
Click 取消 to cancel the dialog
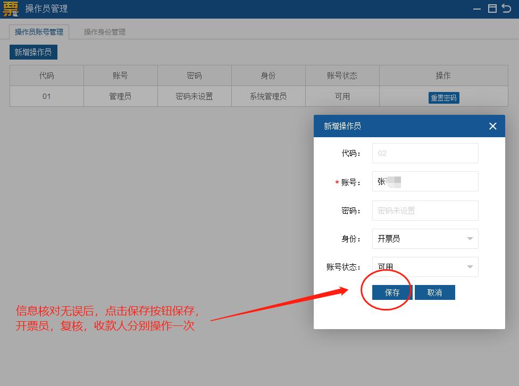point(434,292)
